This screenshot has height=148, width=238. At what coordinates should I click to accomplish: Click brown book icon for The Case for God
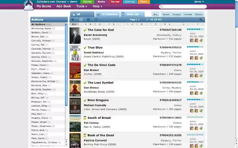196,40
